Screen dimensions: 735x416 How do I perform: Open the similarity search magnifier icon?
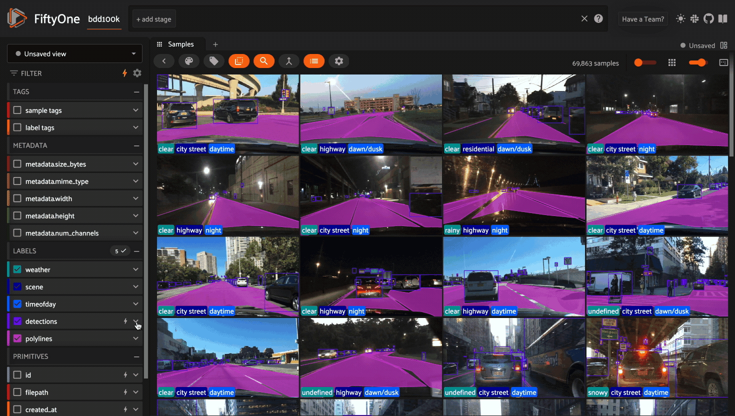(x=264, y=61)
